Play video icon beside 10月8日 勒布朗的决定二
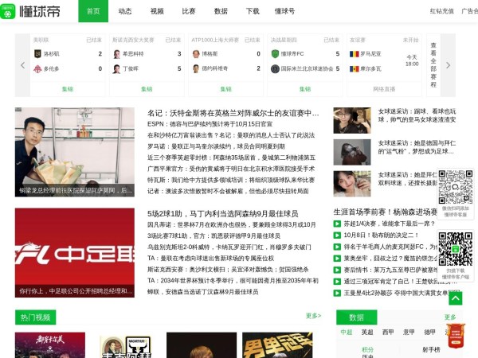Viewport: 478px width, 358px height. tap(337, 235)
